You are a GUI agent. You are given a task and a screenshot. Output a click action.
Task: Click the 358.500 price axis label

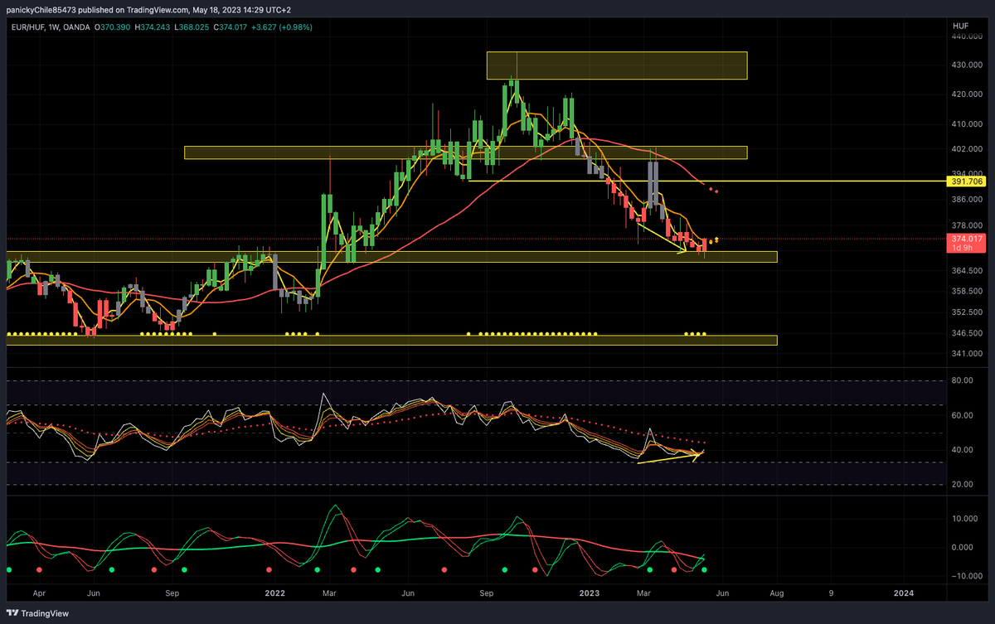(x=966, y=292)
